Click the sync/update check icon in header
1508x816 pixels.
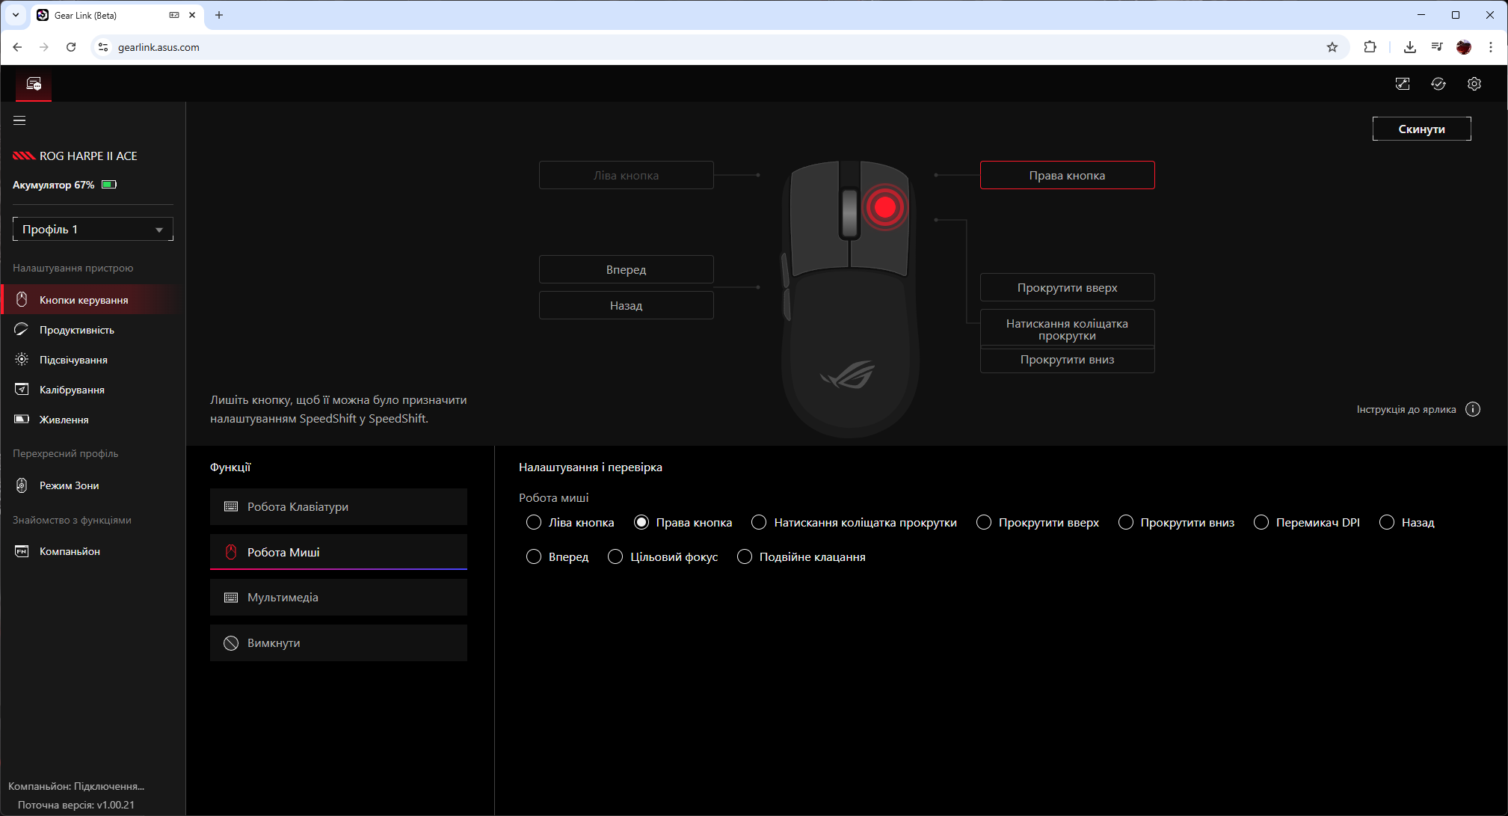pyautogui.click(x=1438, y=84)
